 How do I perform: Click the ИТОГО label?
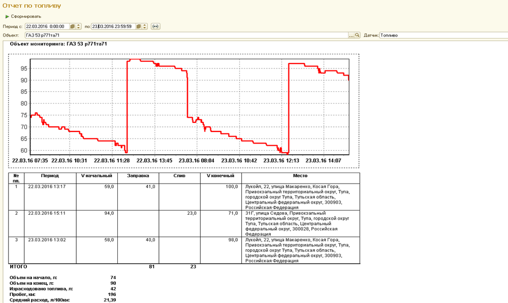[x=18, y=267]
